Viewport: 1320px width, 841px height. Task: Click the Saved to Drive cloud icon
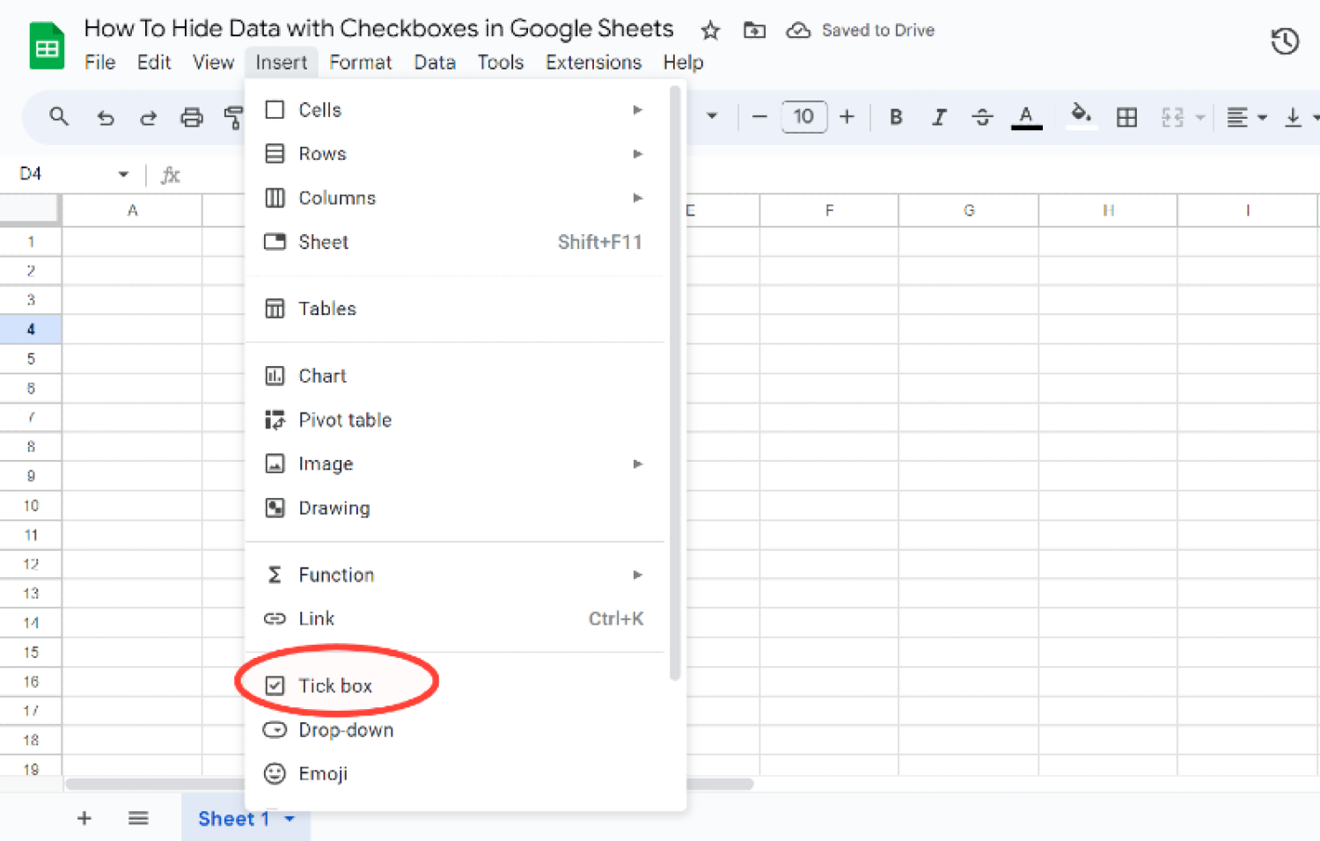(x=798, y=31)
